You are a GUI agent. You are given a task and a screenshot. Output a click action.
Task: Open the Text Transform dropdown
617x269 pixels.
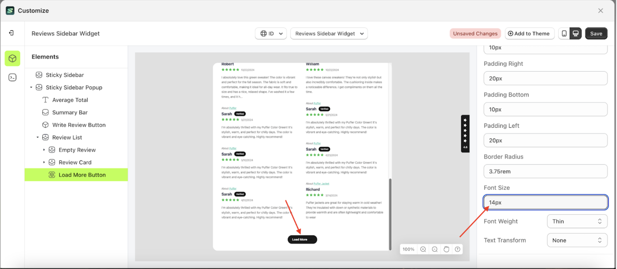(x=577, y=240)
